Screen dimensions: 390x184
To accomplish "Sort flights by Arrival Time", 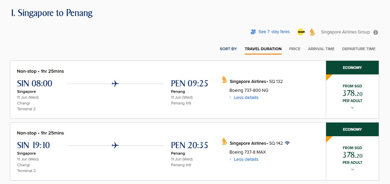I will pos(321,49).
